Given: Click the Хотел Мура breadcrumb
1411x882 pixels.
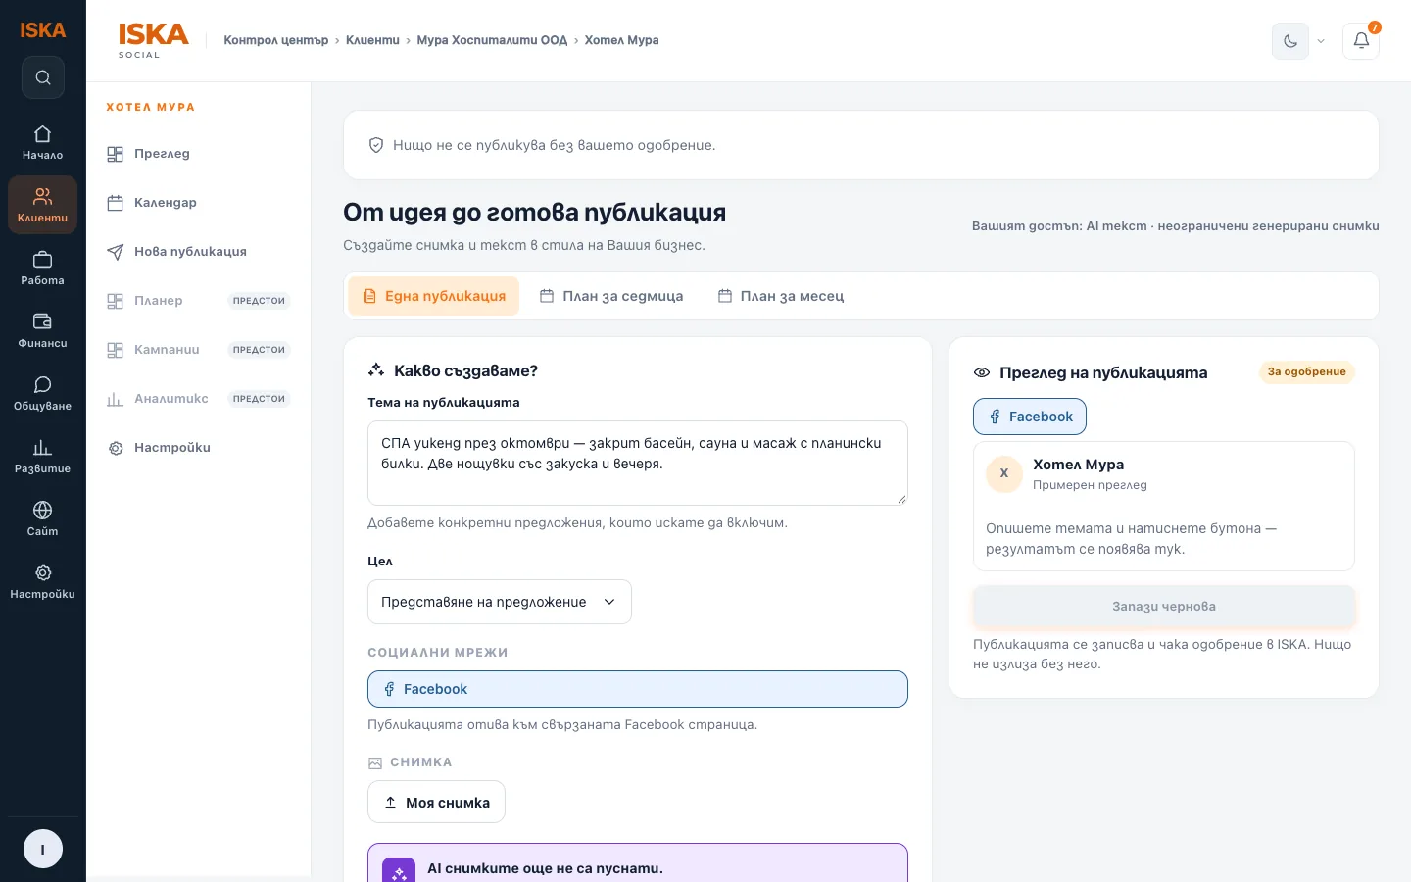Looking at the screenshot, I should point(621,40).
